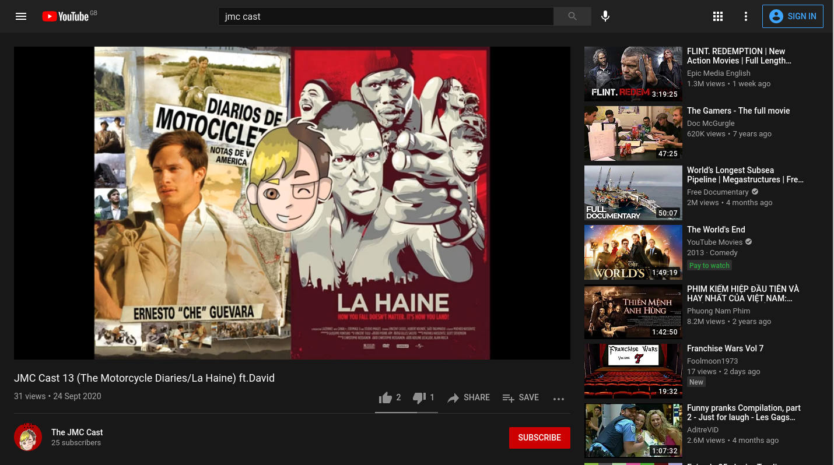This screenshot has height=465, width=834.
Task: Dislike the video with thumbs down
Action: point(419,398)
